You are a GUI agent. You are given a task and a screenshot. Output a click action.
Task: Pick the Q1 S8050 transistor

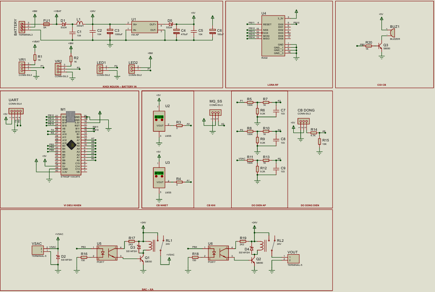coord(142,259)
